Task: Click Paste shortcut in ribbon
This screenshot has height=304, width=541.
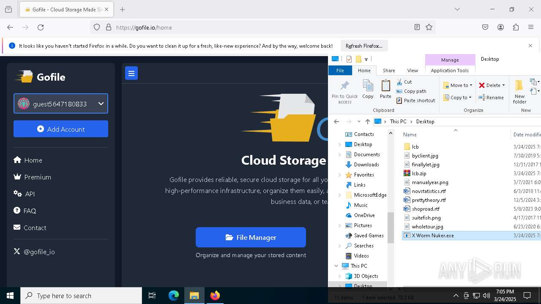Action: coord(415,100)
